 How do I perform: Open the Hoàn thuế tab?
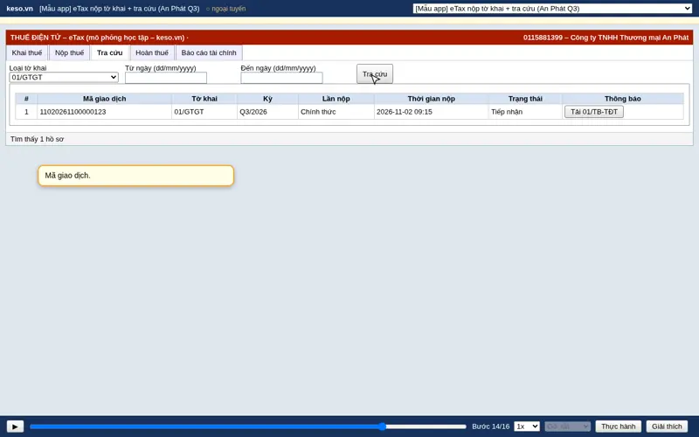click(152, 52)
